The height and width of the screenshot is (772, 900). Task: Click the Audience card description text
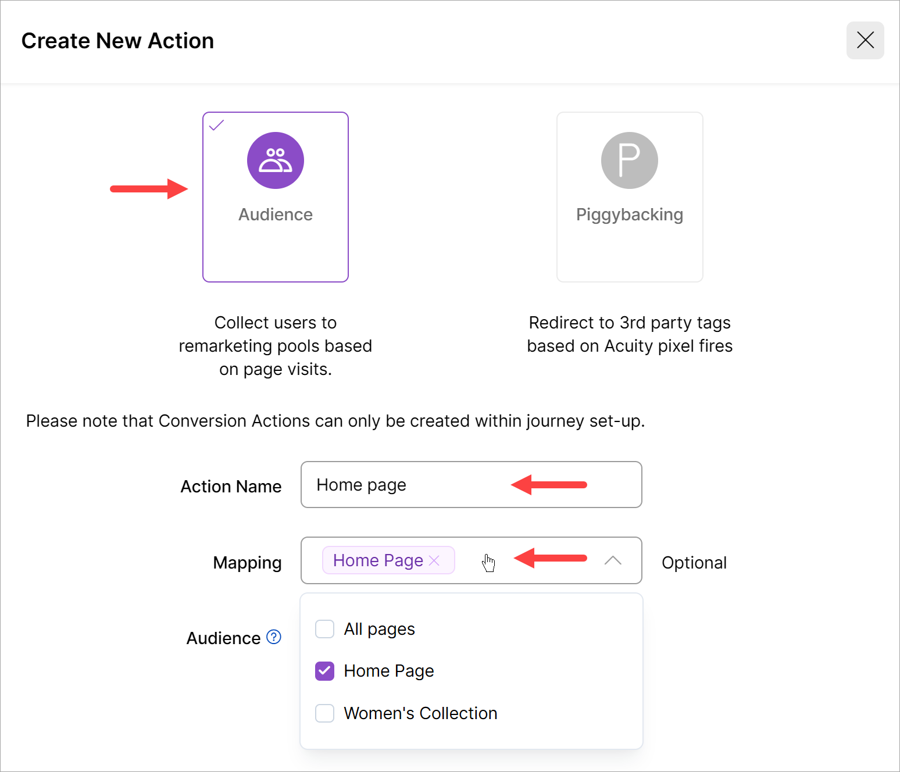coord(275,346)
